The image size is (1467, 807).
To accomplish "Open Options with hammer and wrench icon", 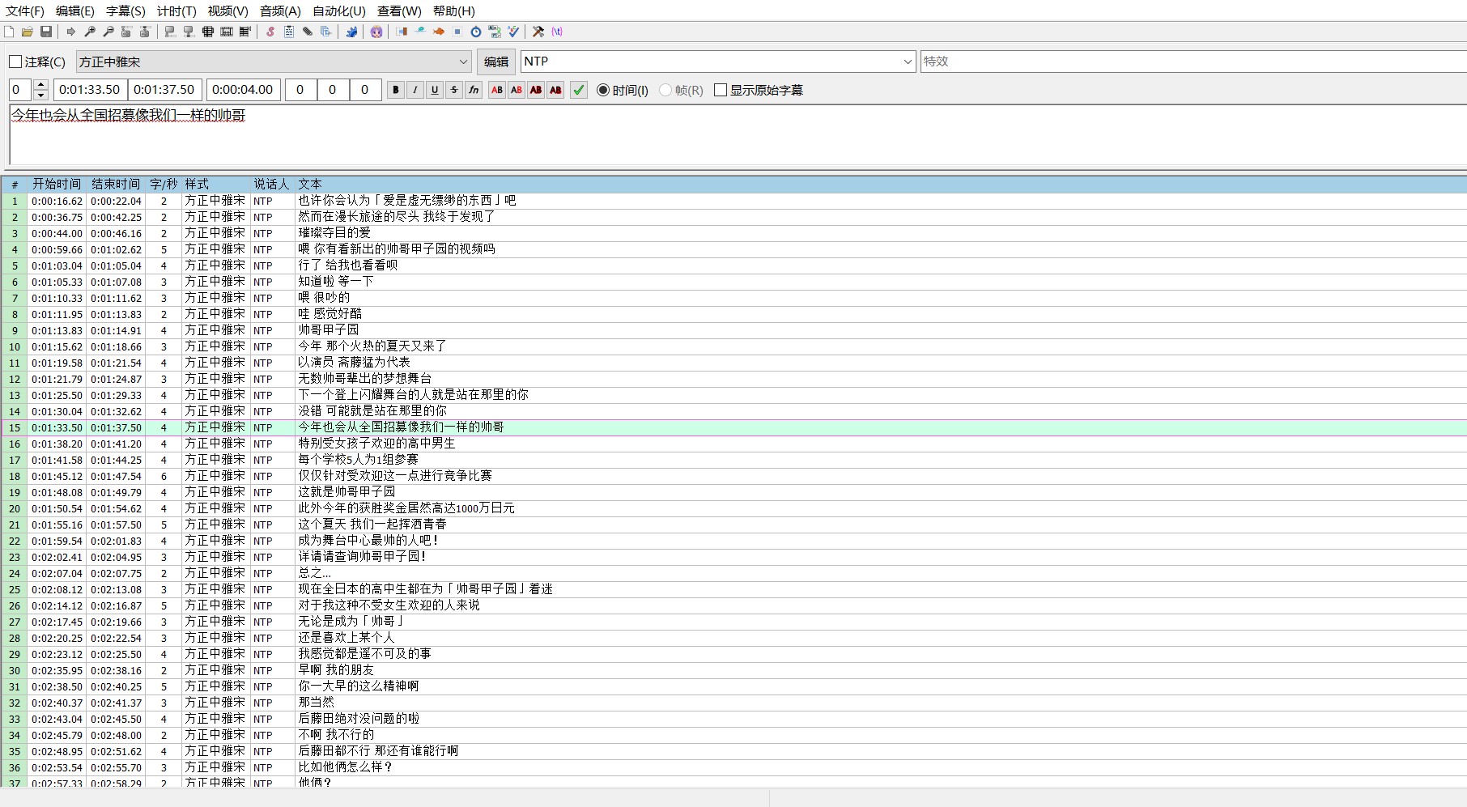I will [538, 32].
